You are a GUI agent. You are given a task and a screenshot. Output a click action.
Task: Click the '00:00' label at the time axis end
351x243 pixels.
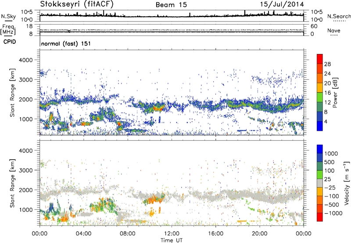pyautogui.click(x=304, y=234)
